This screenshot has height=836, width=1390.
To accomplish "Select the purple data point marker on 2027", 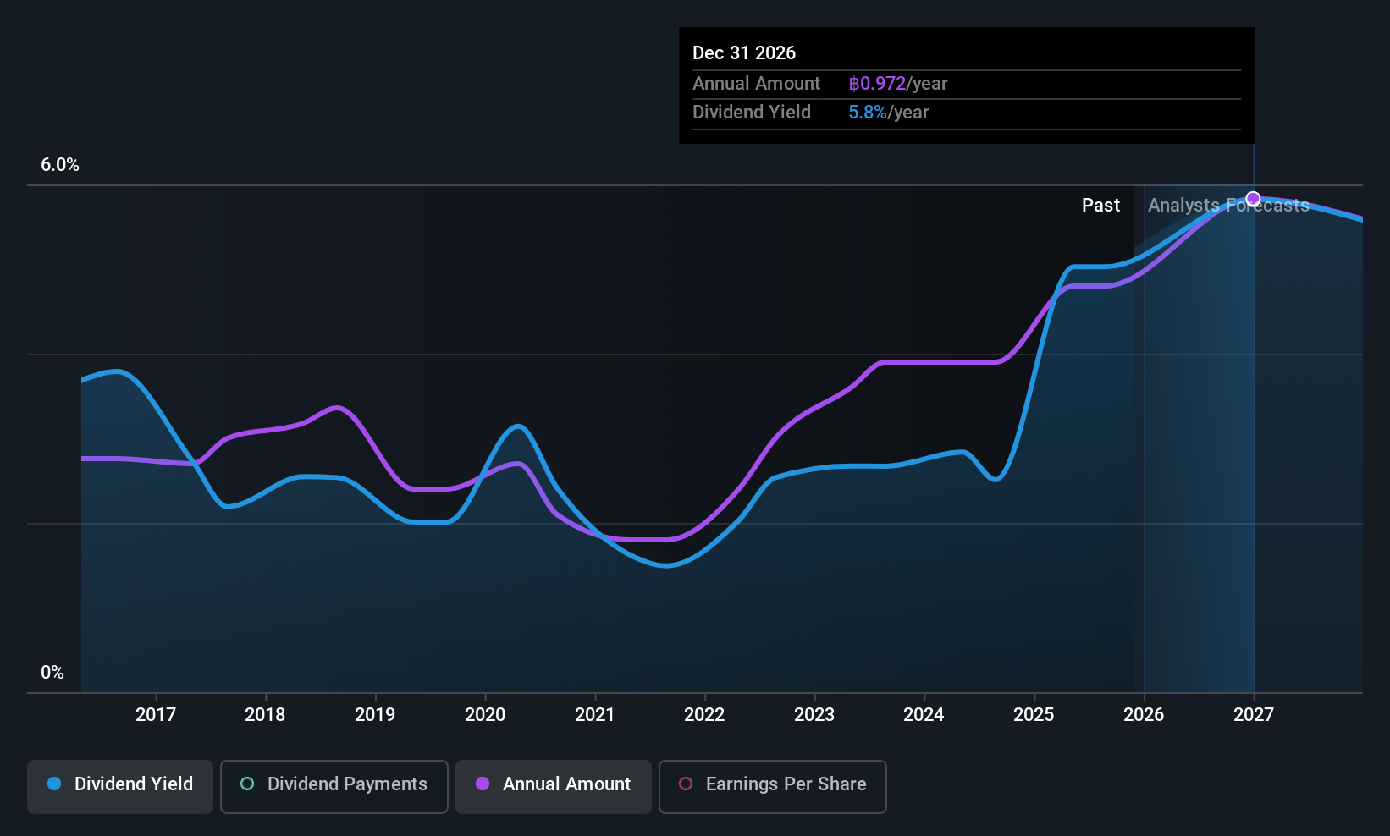I will tap(1252, 198).
